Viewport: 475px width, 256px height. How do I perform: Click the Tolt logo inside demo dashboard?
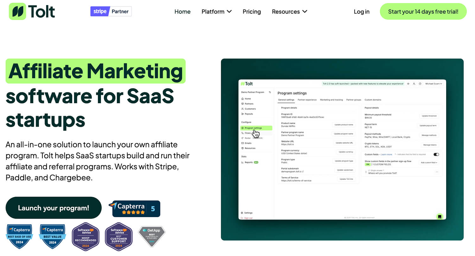coord(247,84)
